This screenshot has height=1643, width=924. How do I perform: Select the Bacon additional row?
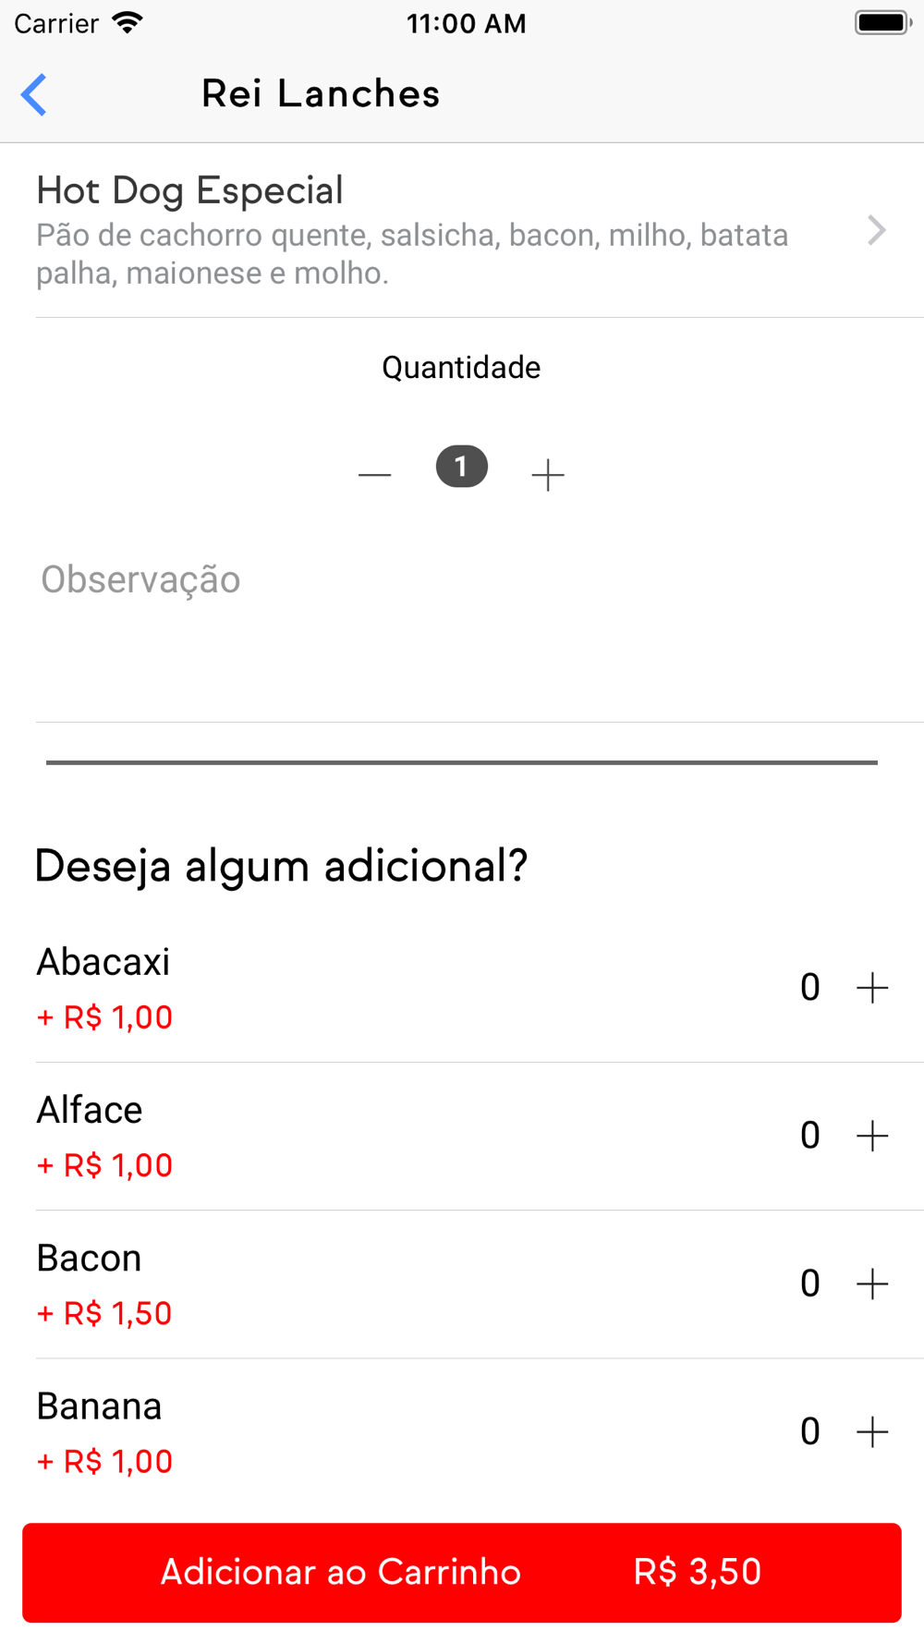tap(370, 1284)
